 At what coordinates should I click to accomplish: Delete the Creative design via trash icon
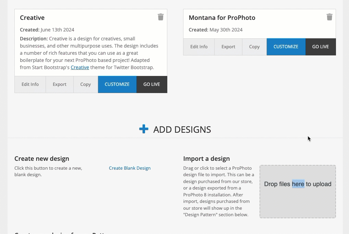(160, 17)
